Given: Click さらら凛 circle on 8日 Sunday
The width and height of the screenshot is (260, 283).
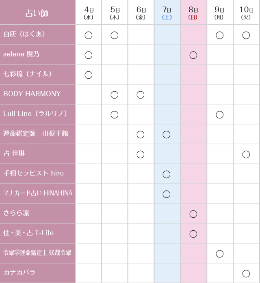Looking at the screenshot, I should (193, 214).
